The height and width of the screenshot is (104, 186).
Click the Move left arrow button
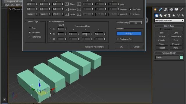(x=67, y=4)
